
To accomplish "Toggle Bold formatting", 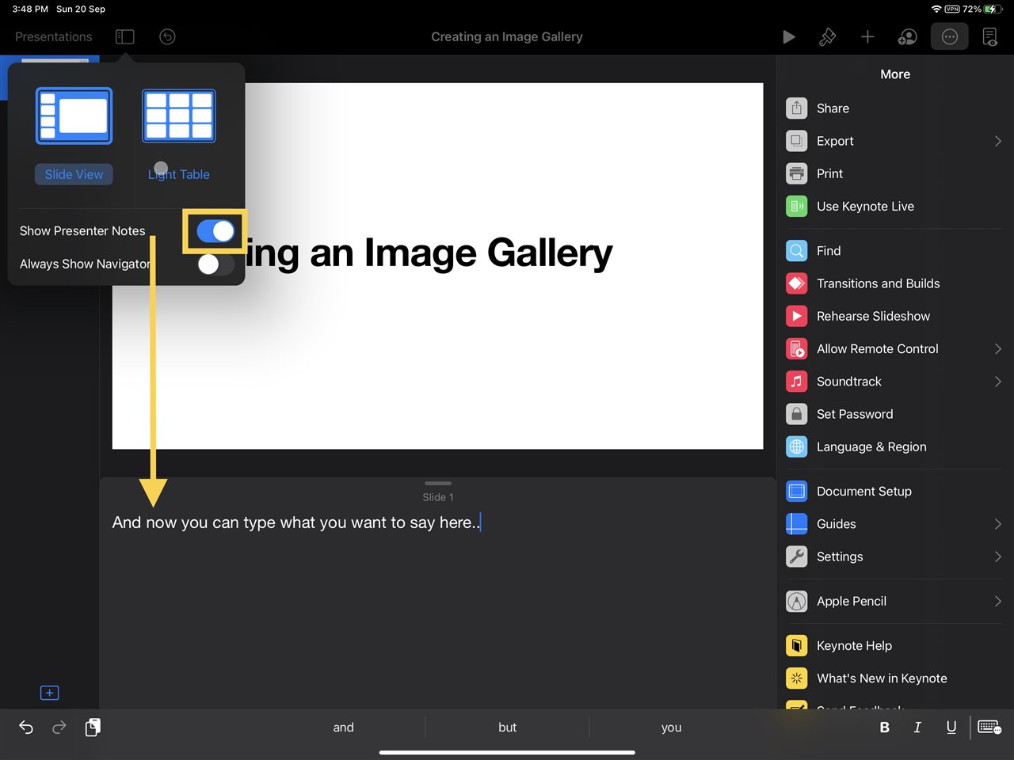I will [885, 728].
